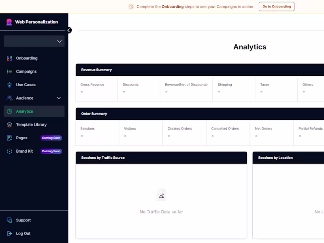Open the store selector dropdown

pos(34,41)
